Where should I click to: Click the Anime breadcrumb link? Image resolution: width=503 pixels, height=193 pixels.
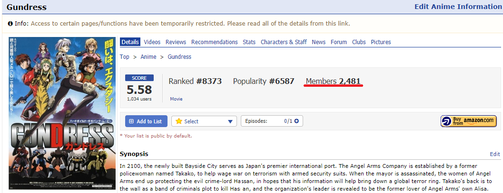[x=148, y=56]
